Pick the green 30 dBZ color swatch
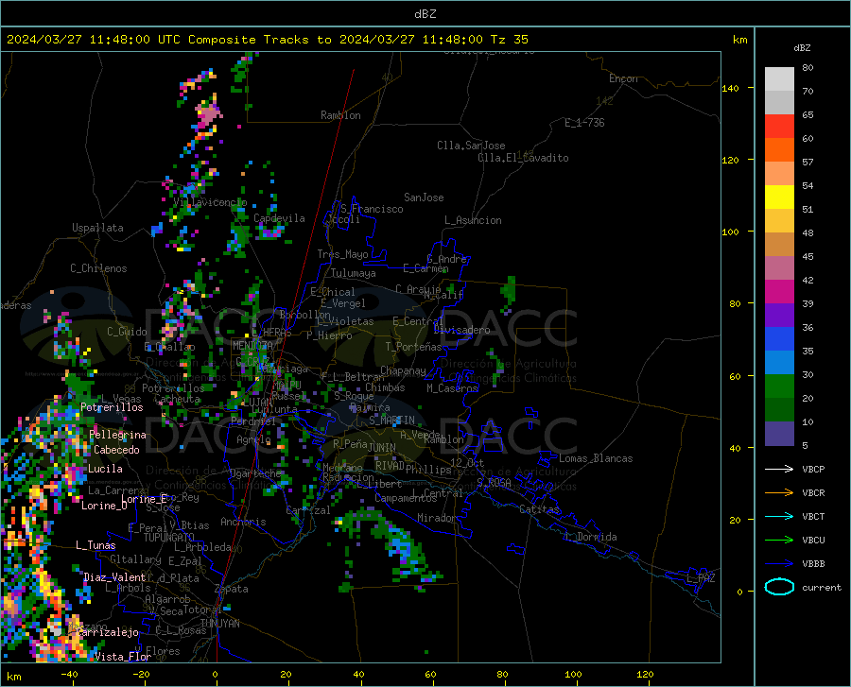Screen dimensions: 851x687 tap(779, 386)
